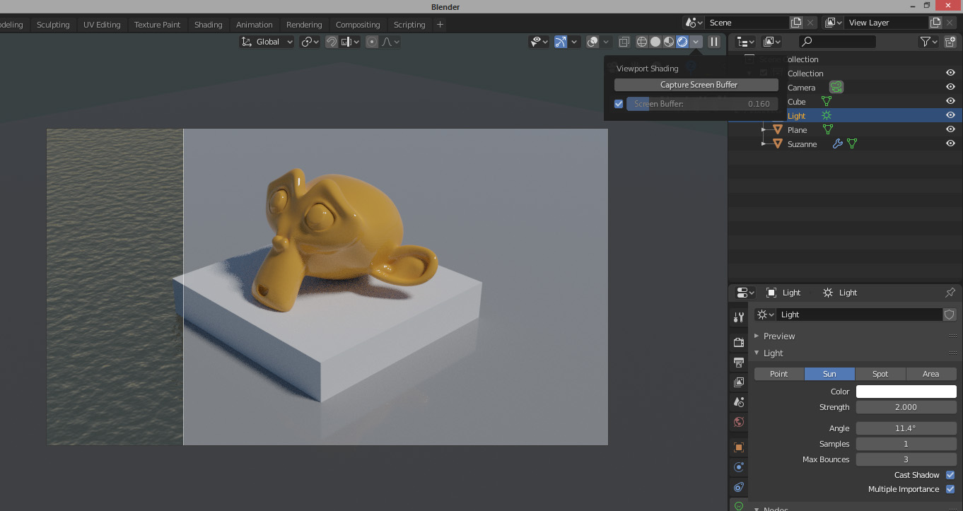The image size is (963, 511).
Task: Hide the Plane object in outliner
Action: pyautogui.click(x=950, y=129)
